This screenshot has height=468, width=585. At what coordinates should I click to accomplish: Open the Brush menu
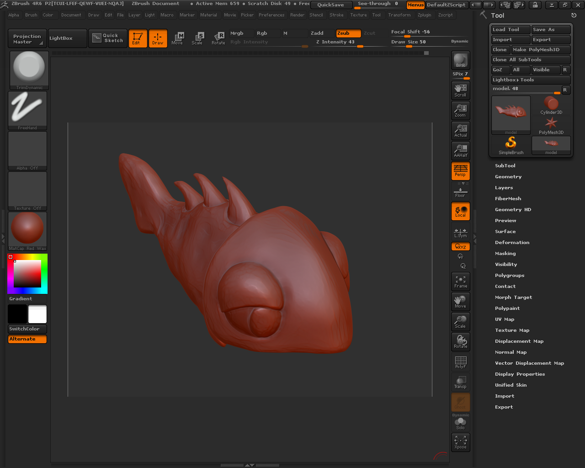point(31,15)
